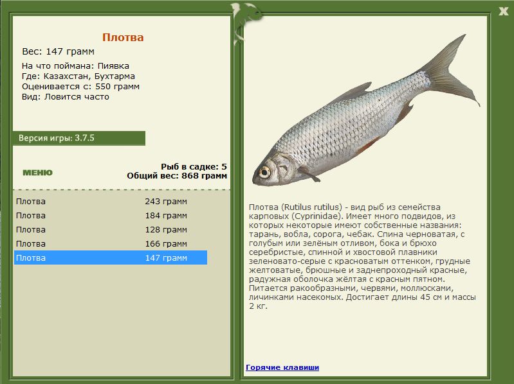Click the Общий вес: 868 грамм total
This screenshot has width=514, height=384.
pyautogui.click(x=177, y=175)
